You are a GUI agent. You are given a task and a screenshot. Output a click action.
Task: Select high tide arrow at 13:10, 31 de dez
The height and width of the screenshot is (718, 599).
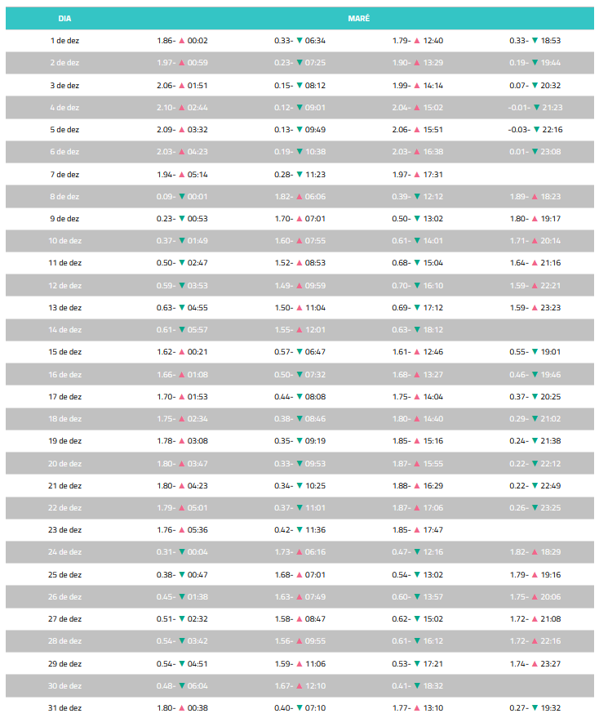point(417,708)
